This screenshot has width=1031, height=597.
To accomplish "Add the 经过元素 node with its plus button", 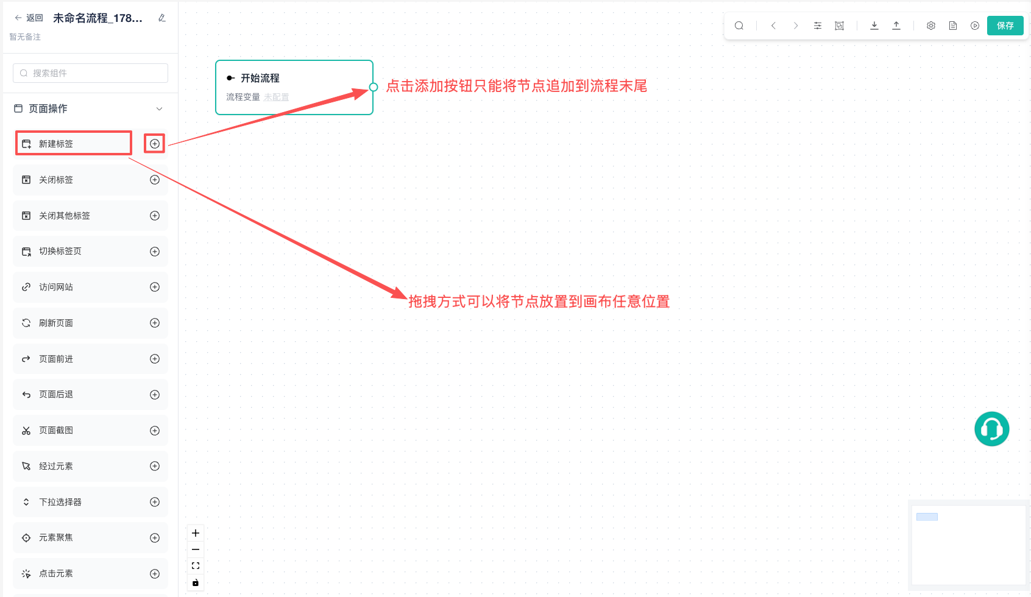I will [155, 466].
